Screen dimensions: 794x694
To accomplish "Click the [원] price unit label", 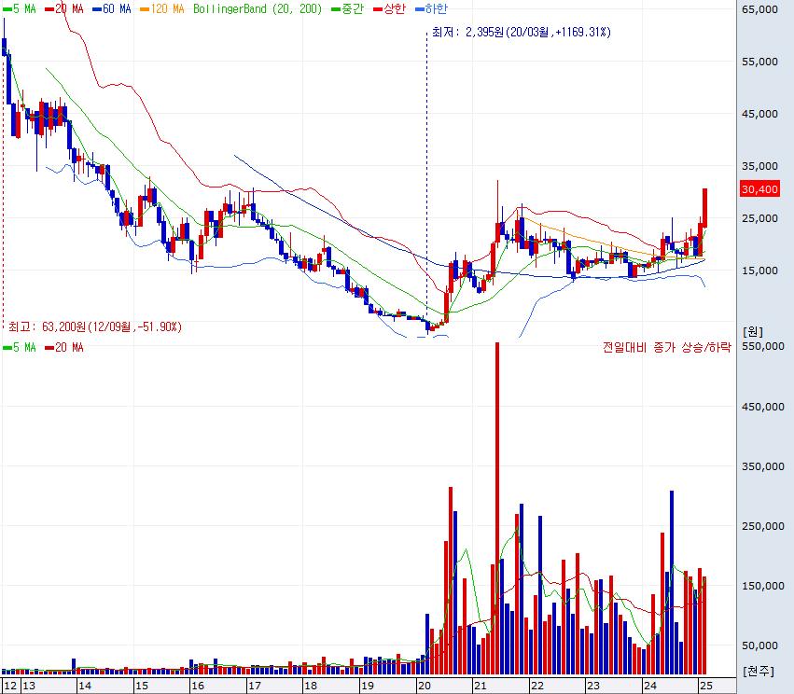I will [x=752, y=330].
